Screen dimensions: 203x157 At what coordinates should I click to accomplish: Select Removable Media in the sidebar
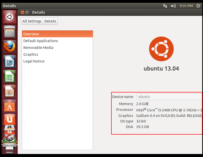point(57,48)
